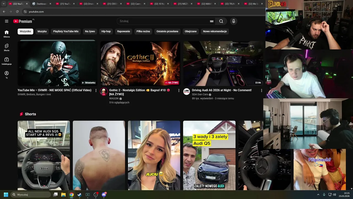Go back with the browser arrow
The width and height of the screenshot is (353, 199).
coord(4,12)
